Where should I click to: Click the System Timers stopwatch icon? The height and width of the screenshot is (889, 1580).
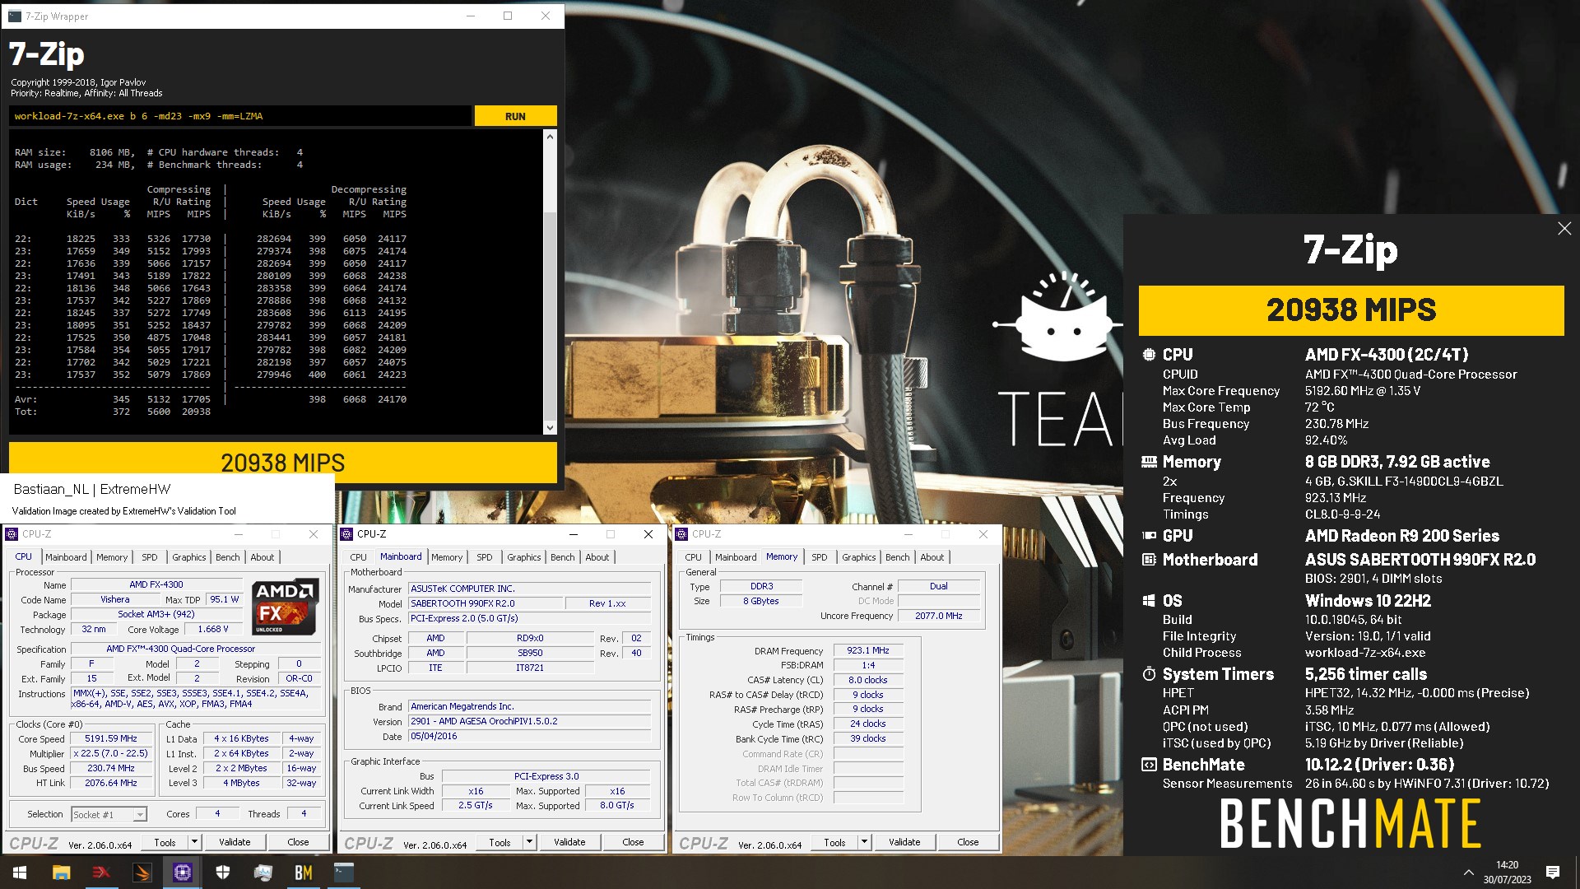click(1149, 674)
